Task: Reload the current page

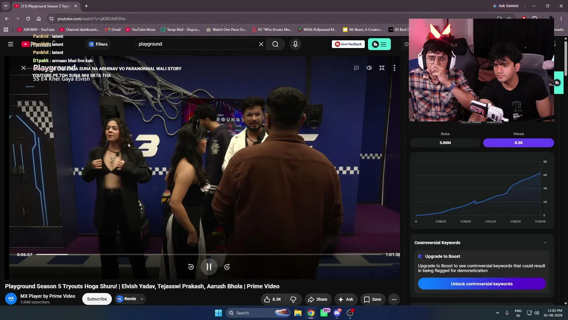Action: tap(28, 19)
